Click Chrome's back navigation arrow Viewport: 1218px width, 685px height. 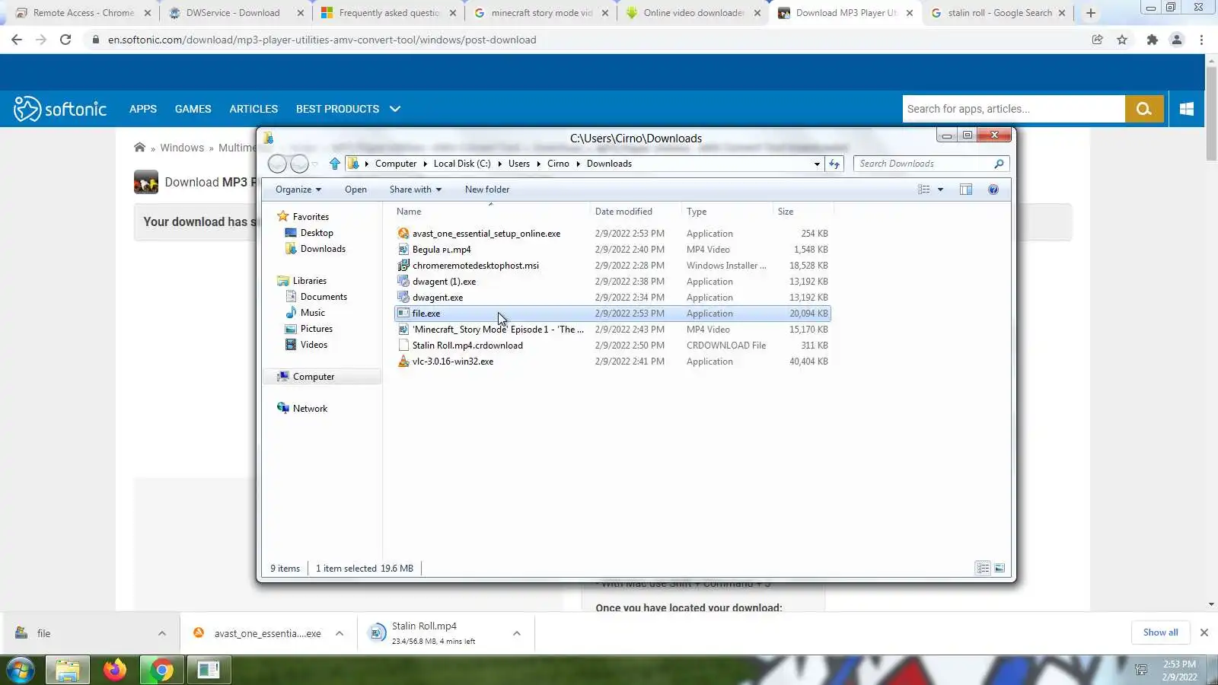tap(17, 40)
